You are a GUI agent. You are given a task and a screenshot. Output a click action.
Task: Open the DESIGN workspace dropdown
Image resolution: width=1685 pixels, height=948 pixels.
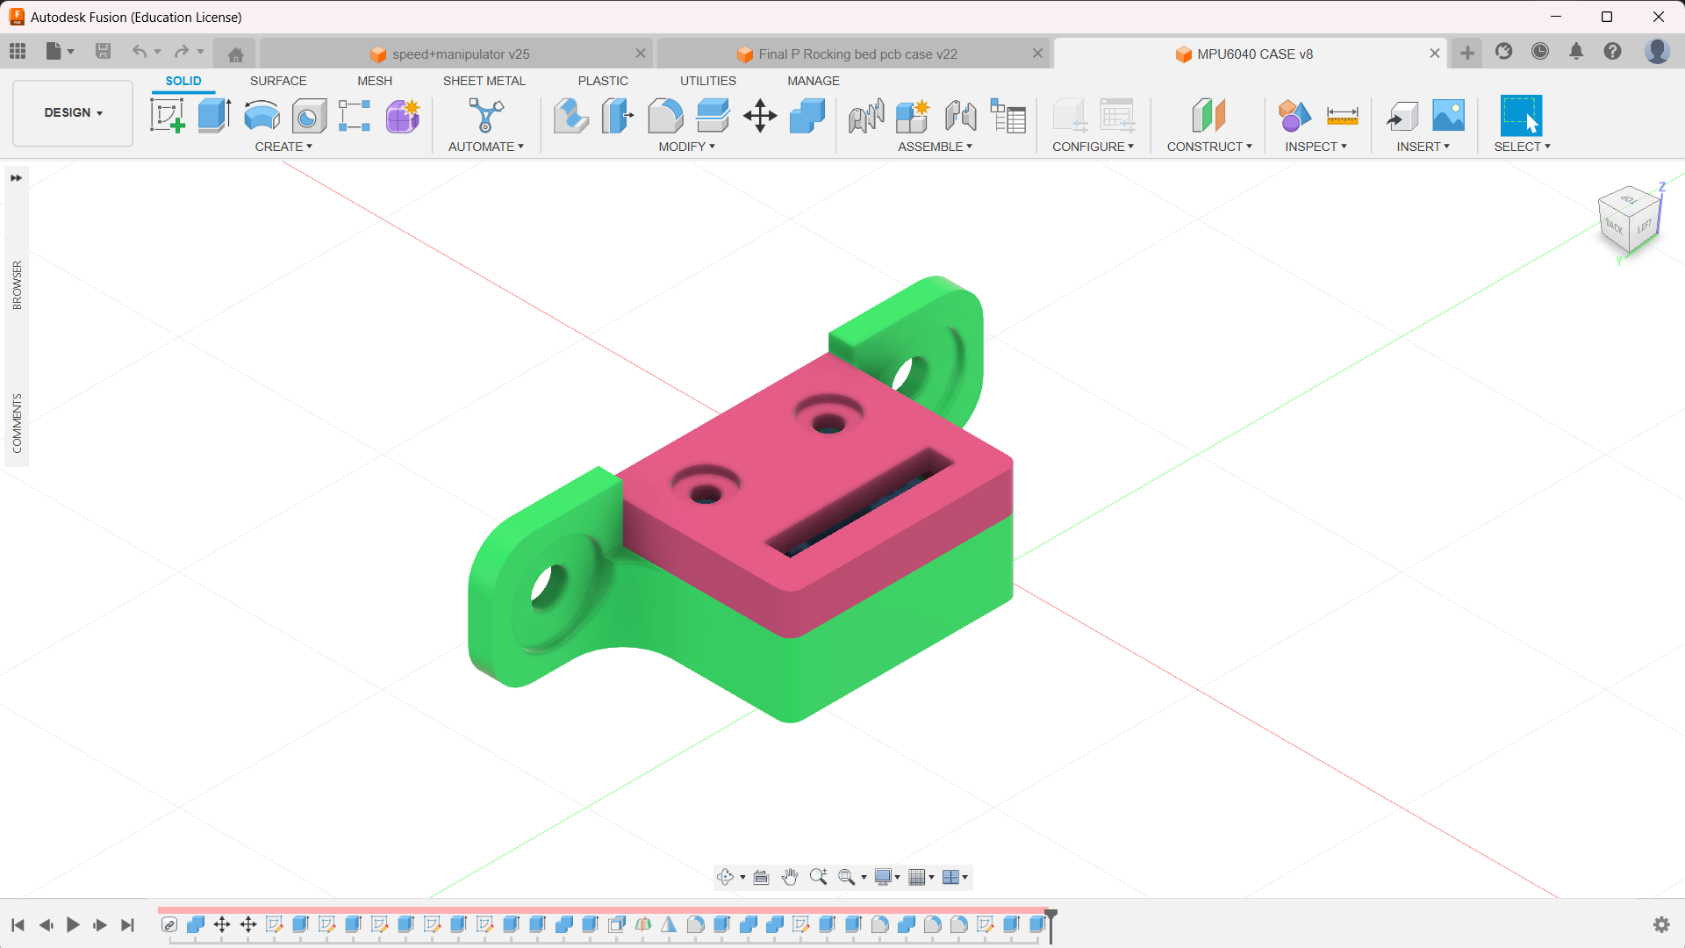pyautogui.click(x=73, y=113)
